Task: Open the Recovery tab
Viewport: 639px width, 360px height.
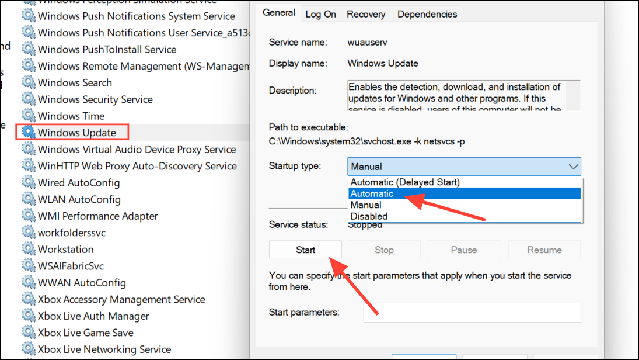Action: (x=366, y=14)
